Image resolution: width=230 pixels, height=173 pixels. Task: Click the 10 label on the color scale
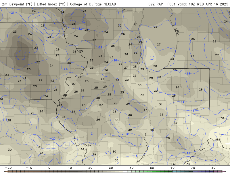(x=70, y=168)
